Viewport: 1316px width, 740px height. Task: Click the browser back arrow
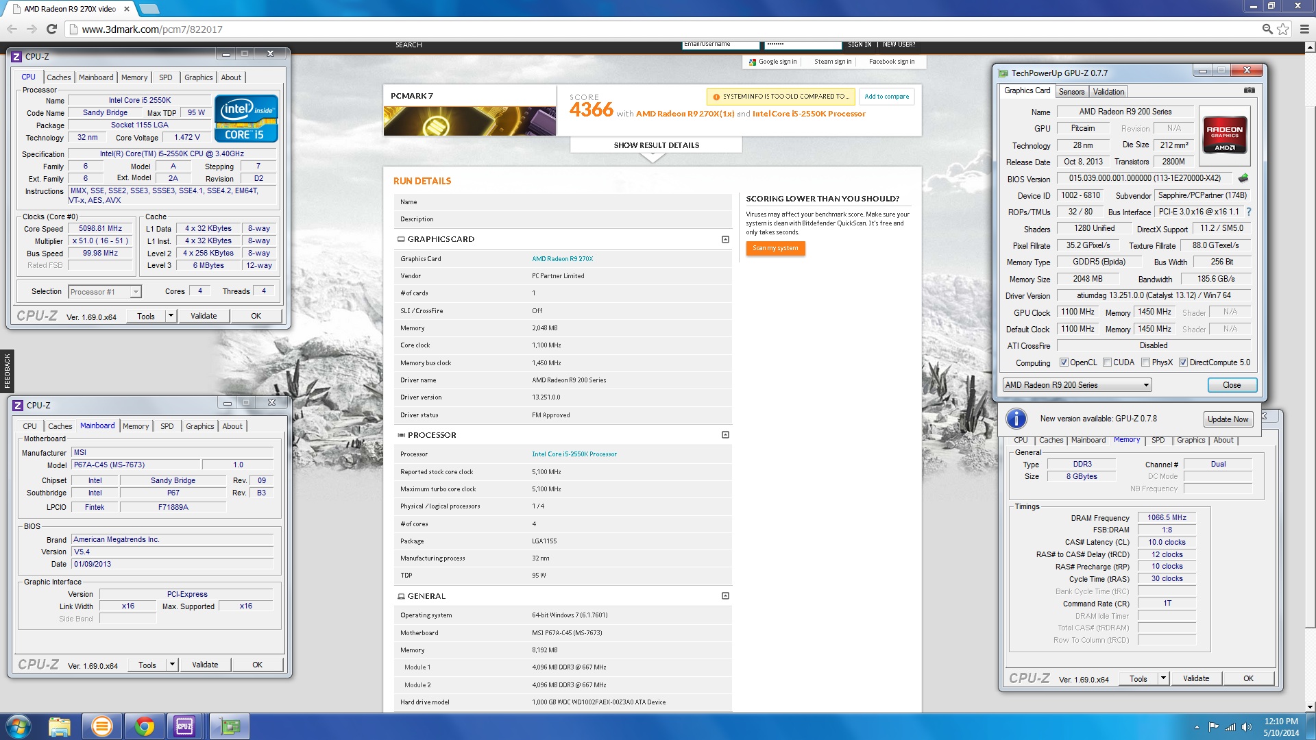12,29
